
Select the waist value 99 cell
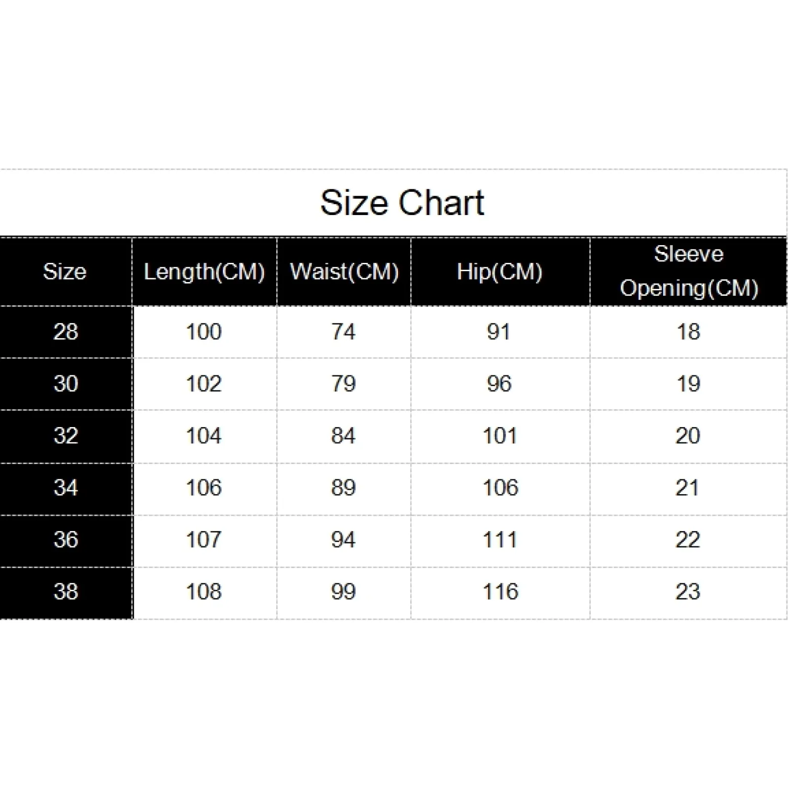343,592
